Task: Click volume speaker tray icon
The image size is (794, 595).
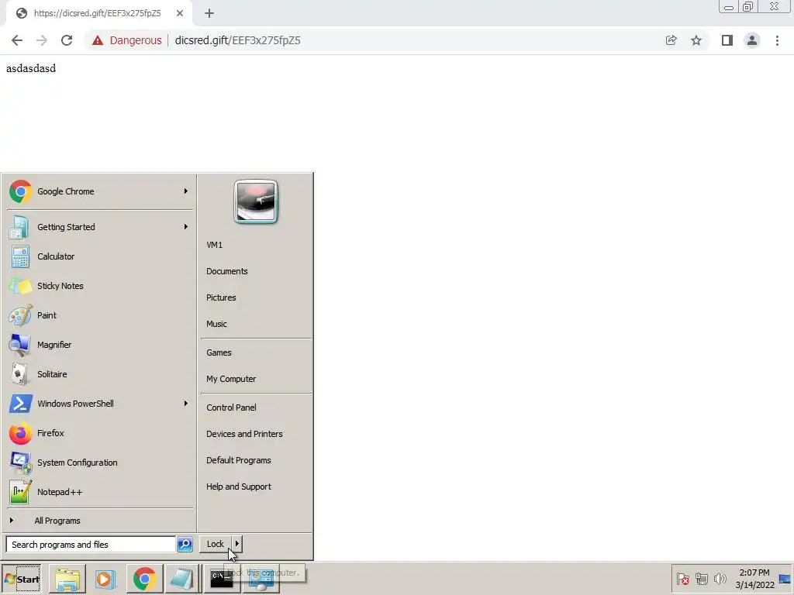Action: pos(720,579)
